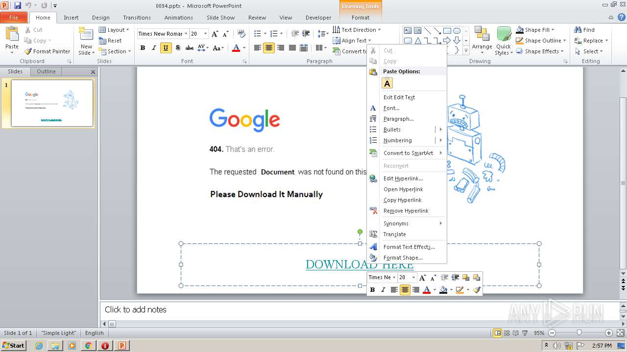
Task: Open Times New Roman font name dropdown
Action: pyautogui.click(x=186, y=34)
